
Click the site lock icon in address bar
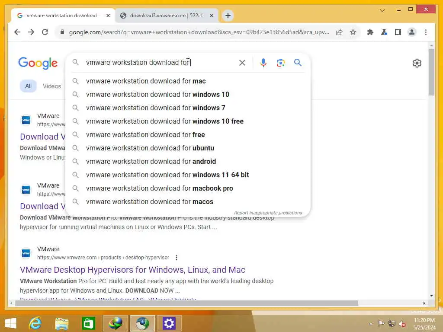pyautogui.click(x=62, y=32)
